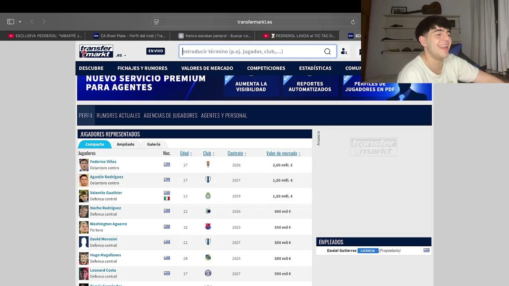Viewport: 509px width, 286px height.
Task: Select the AGENCIAS DE JUGADORES tab
Action: point(171,115)
